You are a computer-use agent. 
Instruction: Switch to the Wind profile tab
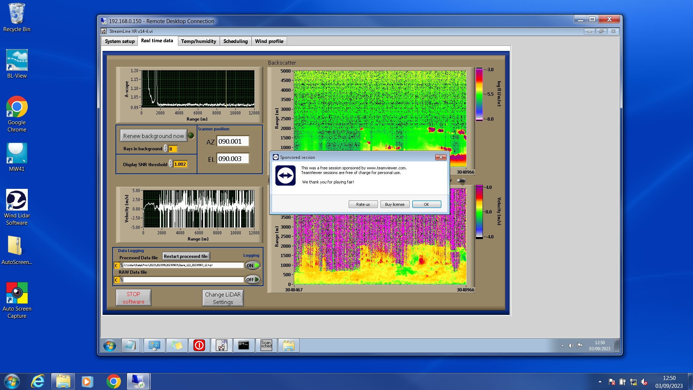(x=269, y=41)
